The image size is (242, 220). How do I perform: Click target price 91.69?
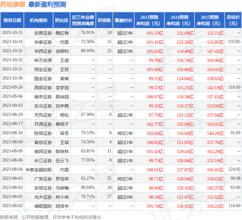pos(235,133)
